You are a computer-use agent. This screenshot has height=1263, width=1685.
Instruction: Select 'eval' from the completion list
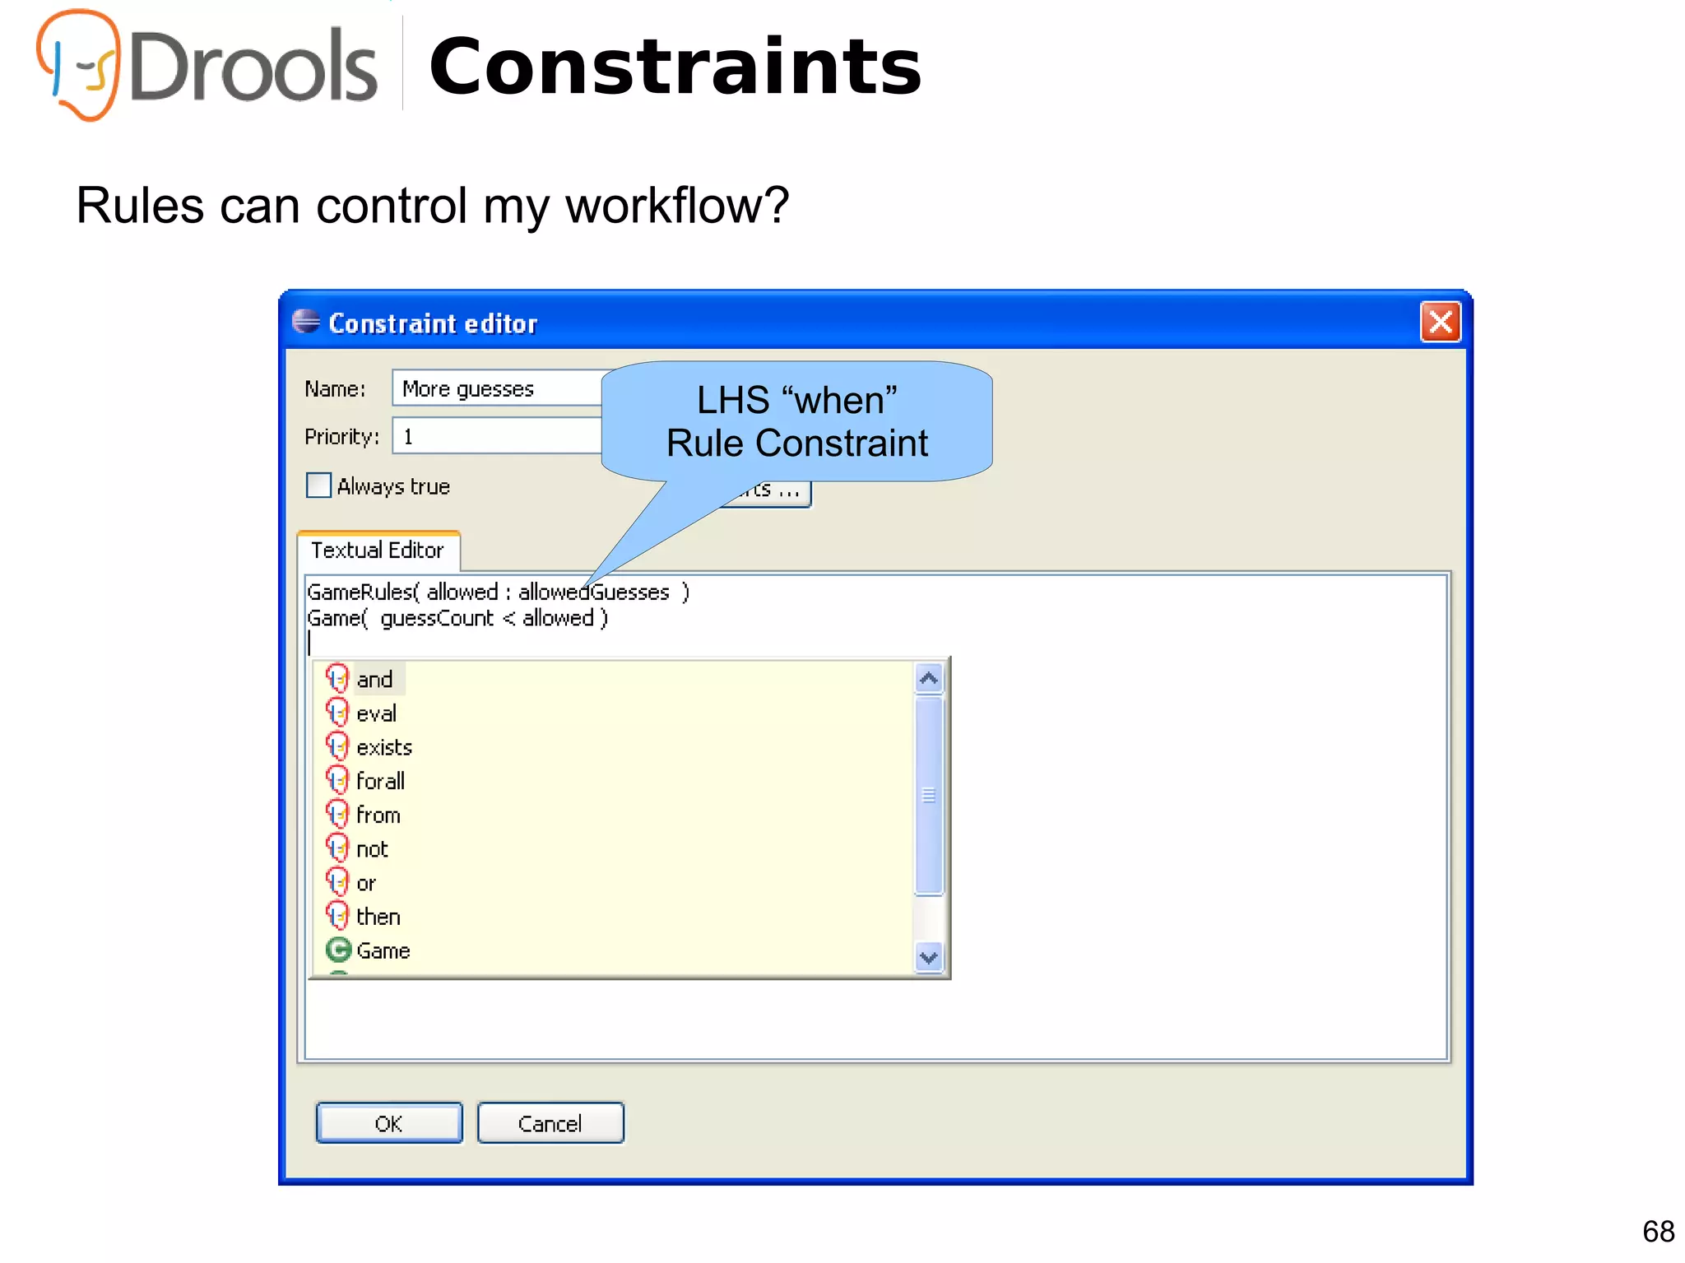[377, 713]
